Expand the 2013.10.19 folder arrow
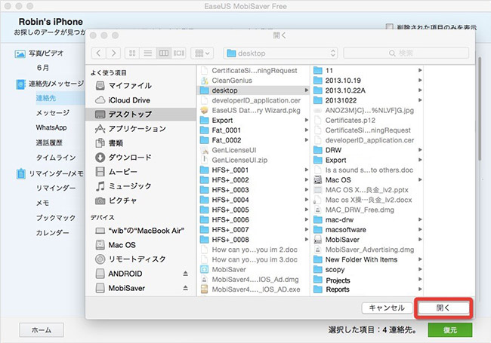Screen dimensions: 491x343 [420, 80]
